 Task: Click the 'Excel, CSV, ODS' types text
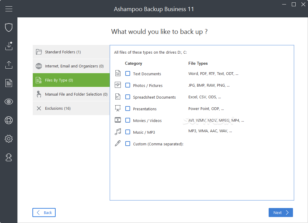[x=205, y=97]
